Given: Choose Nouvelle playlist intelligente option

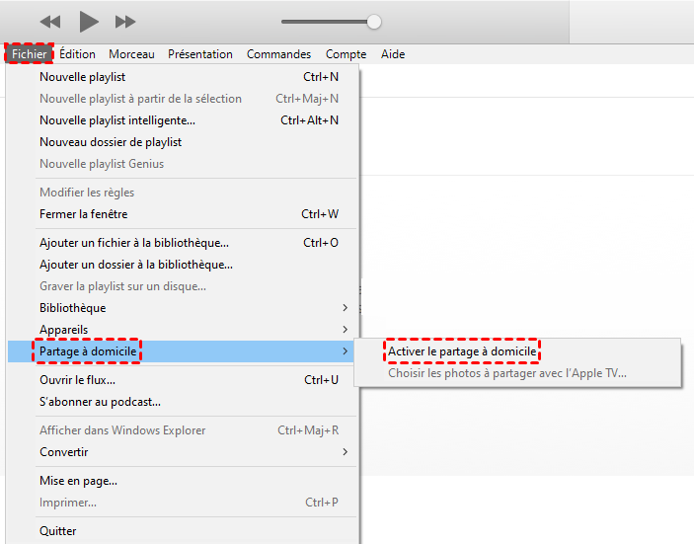Looking at the screenshot, I should tap(116, 120).
